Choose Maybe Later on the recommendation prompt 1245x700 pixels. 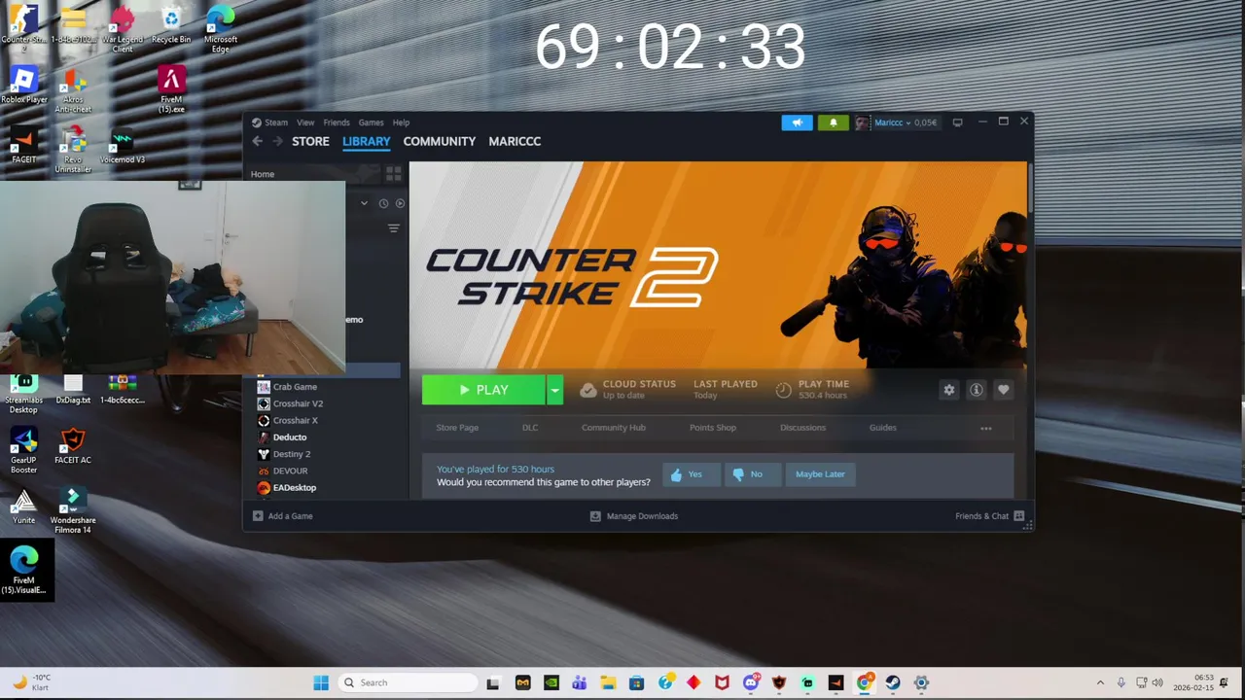click(x=820, y=474)
